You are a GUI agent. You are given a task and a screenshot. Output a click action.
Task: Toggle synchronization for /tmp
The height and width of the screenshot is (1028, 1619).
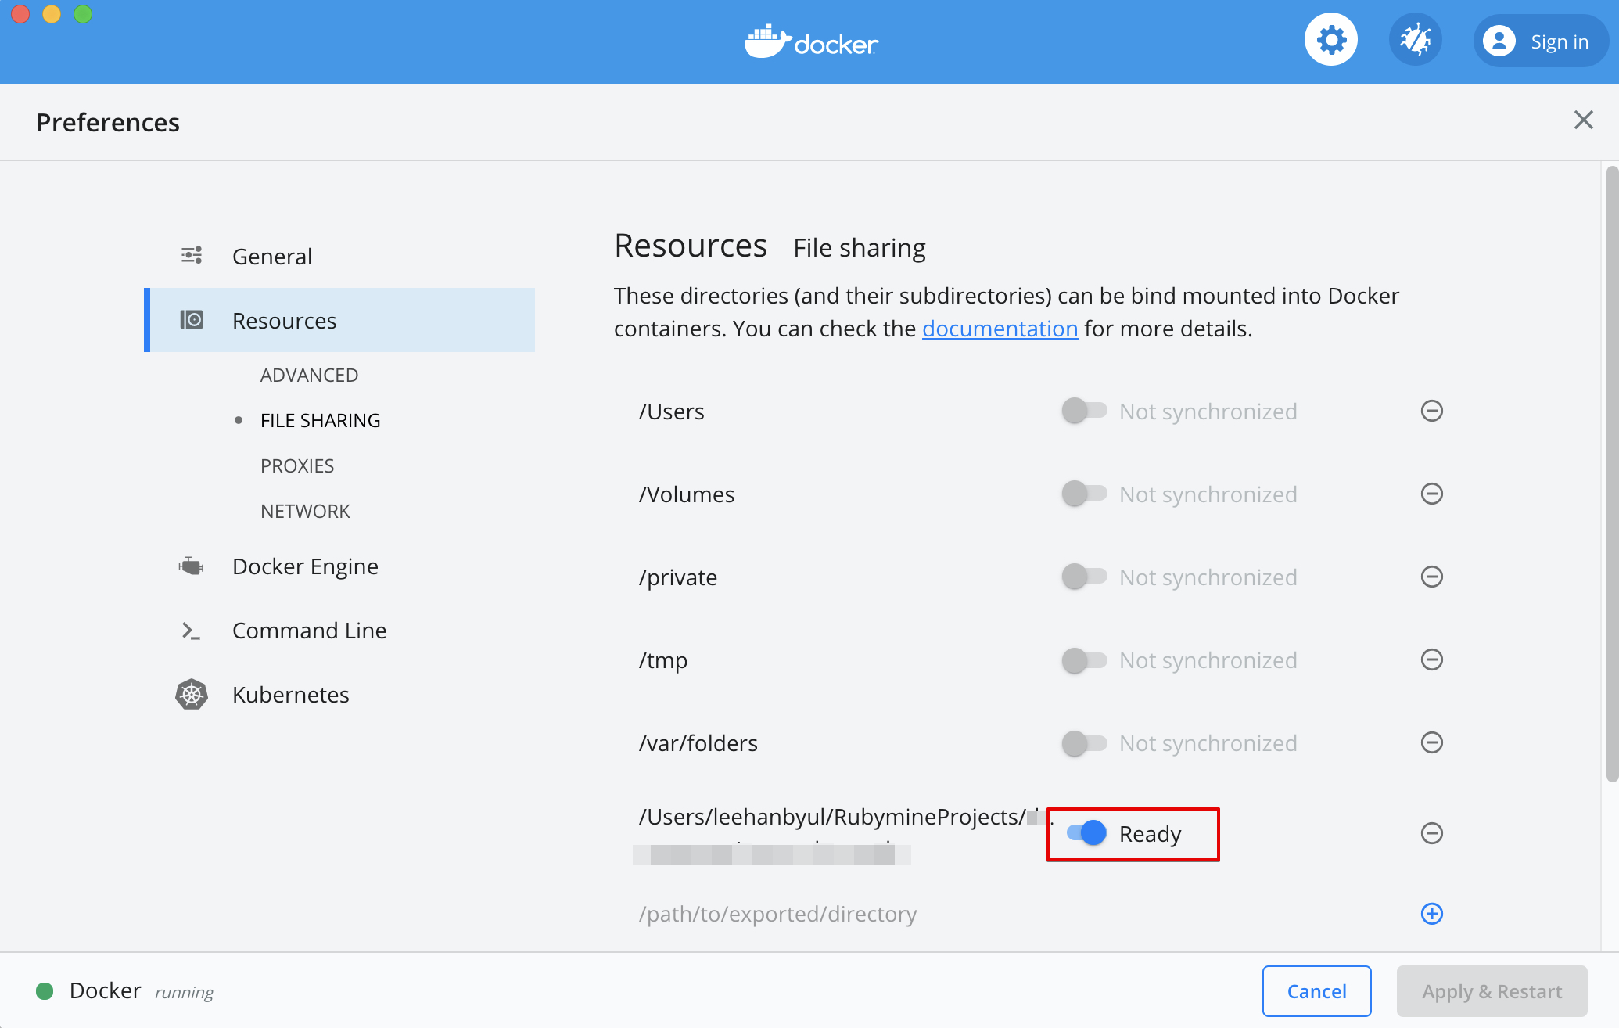1084,660
